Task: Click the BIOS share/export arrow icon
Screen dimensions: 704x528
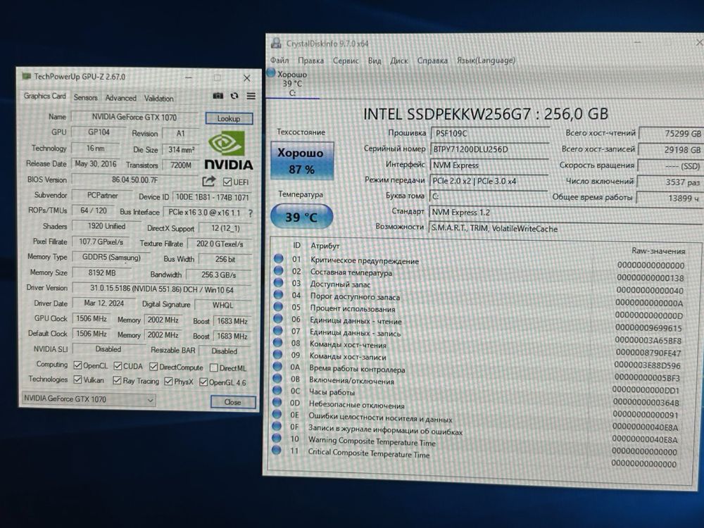Action: tap(209, 181)
